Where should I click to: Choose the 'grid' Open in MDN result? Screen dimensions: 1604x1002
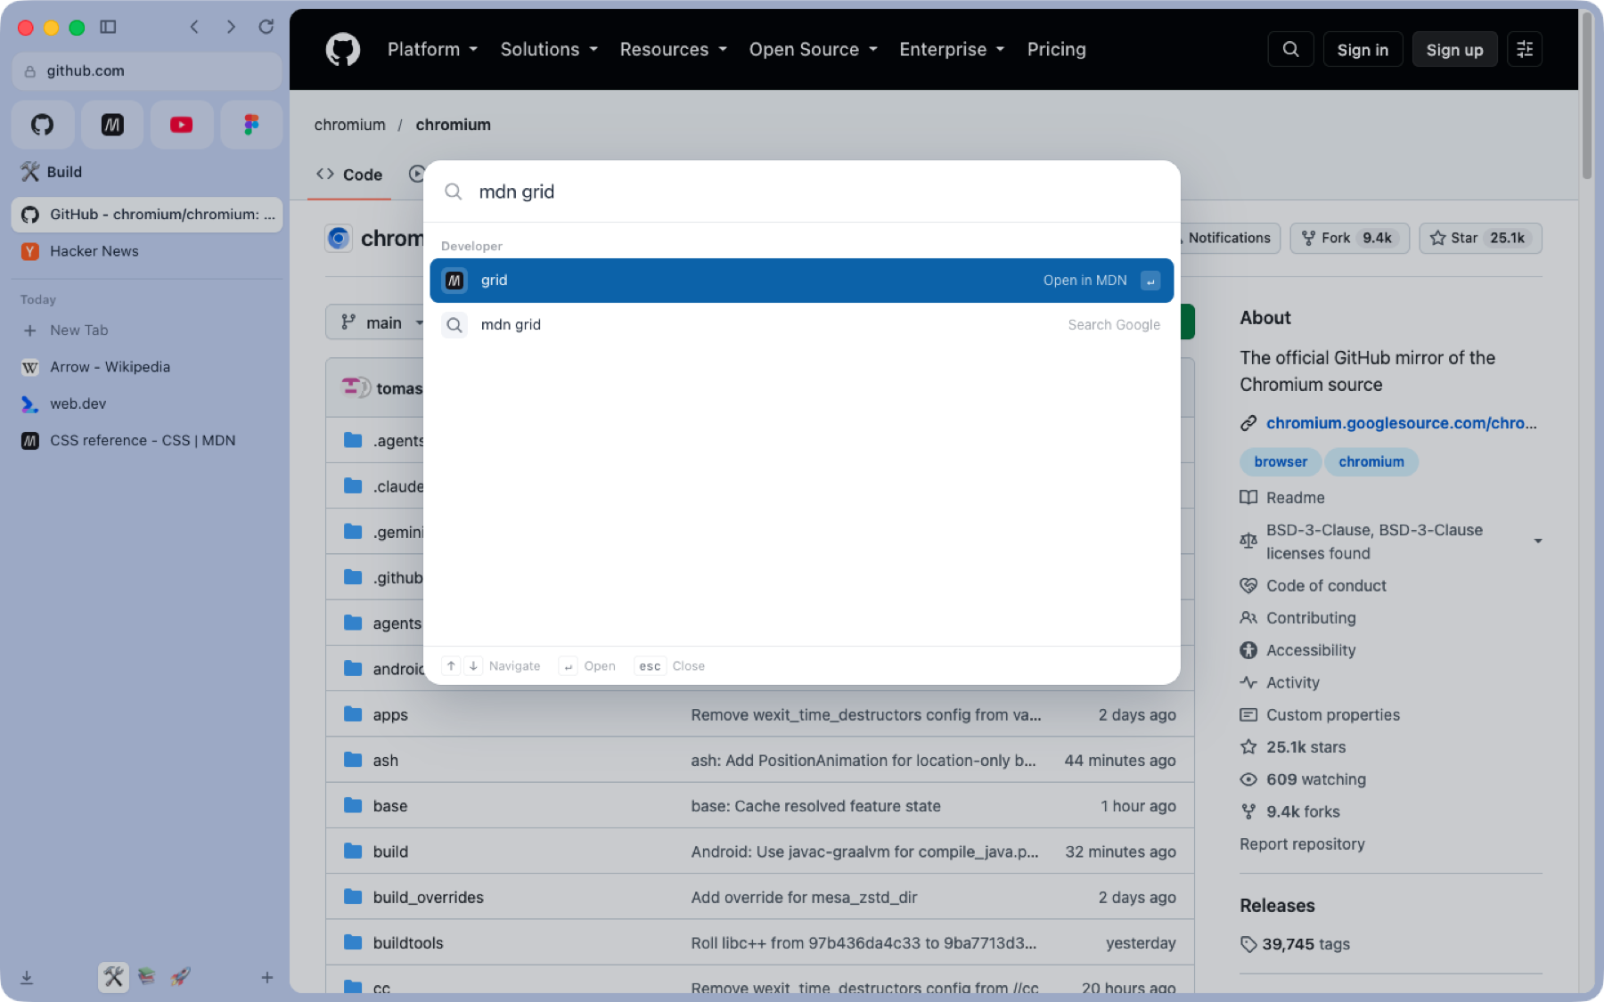pos(802,281)
